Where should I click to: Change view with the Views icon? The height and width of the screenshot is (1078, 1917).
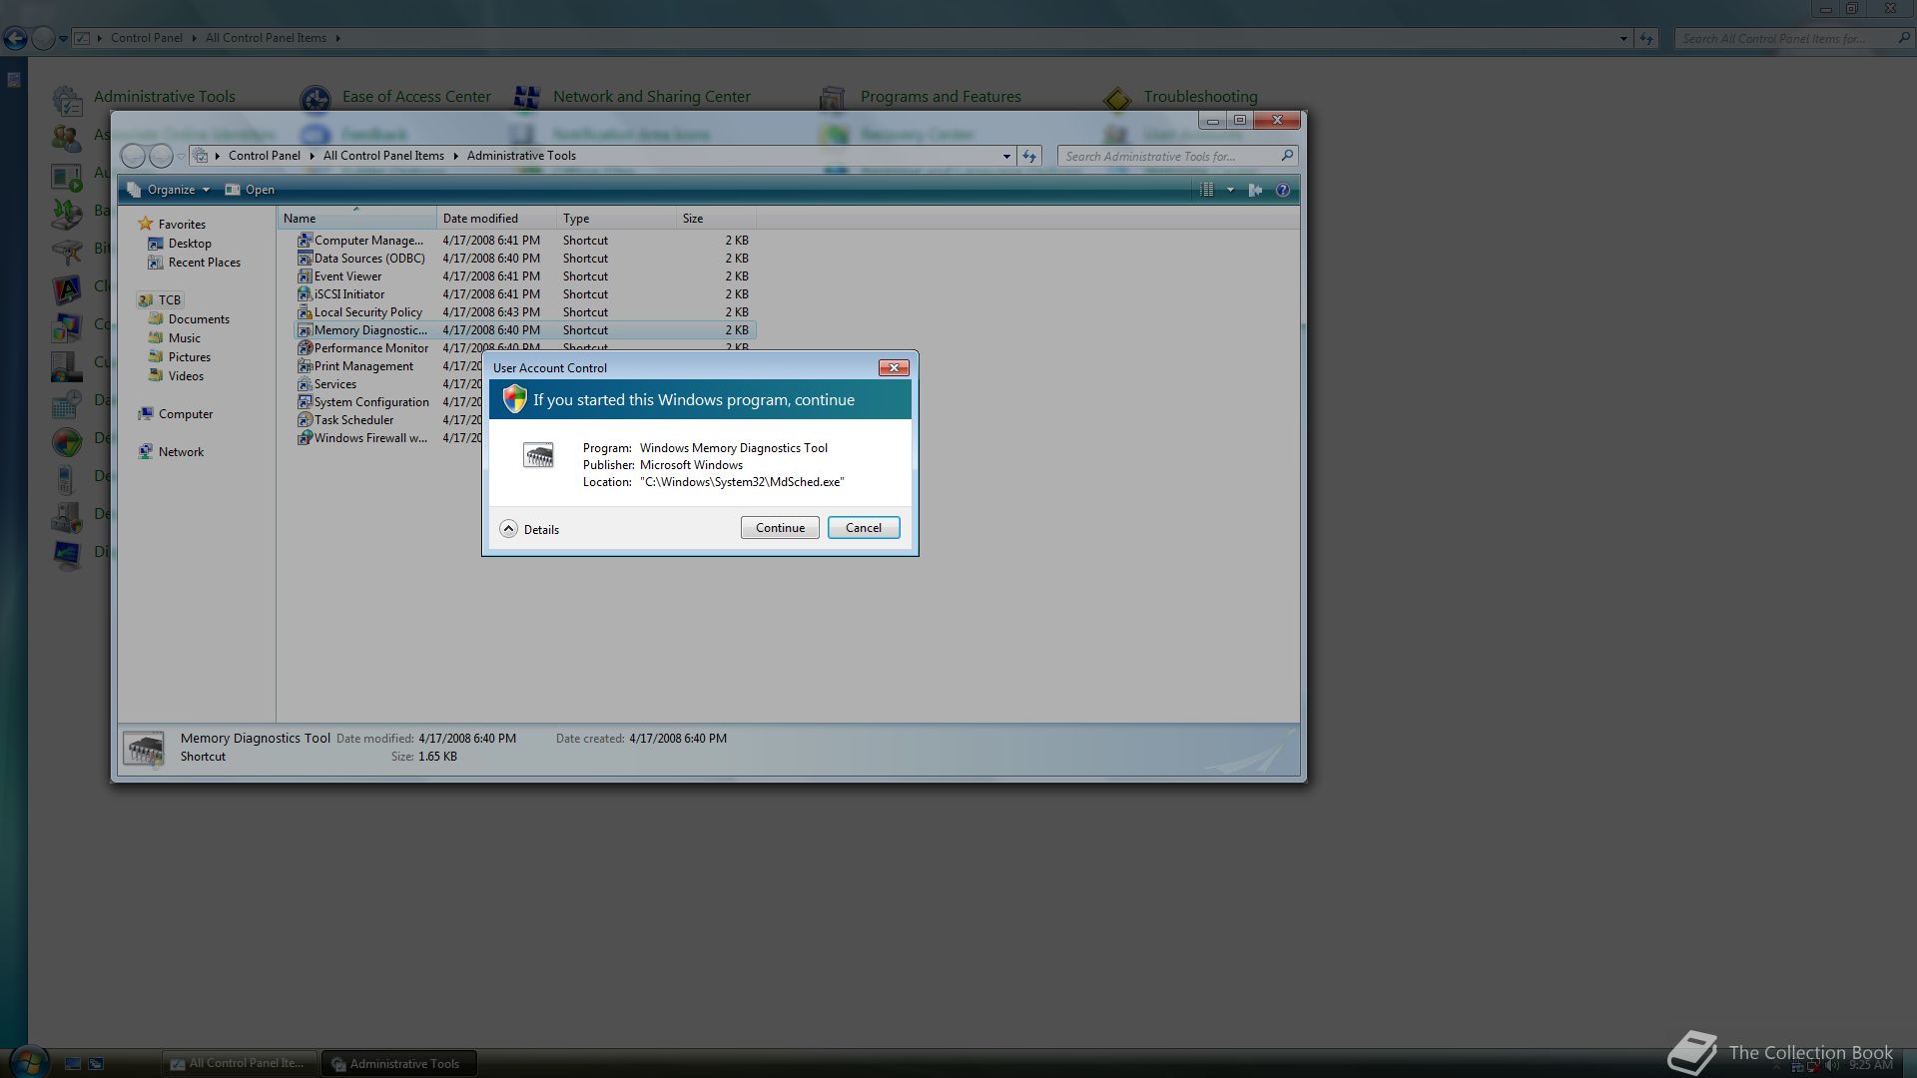1206,190
